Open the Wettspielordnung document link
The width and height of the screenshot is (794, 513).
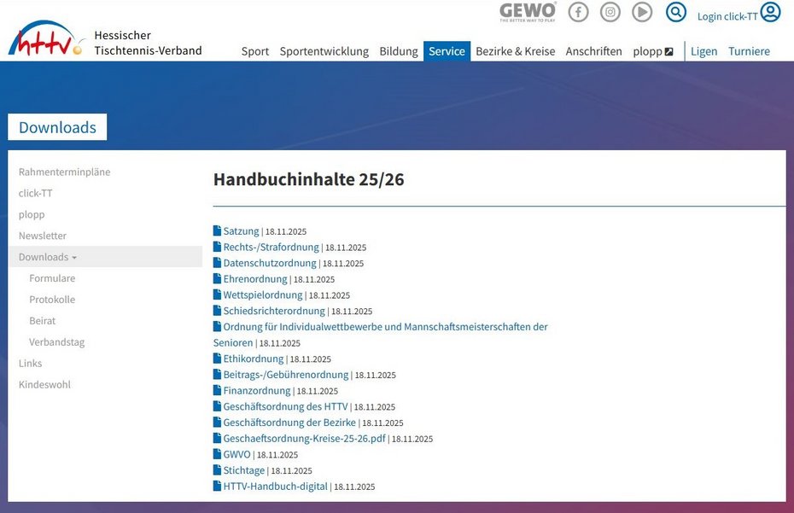262,294
